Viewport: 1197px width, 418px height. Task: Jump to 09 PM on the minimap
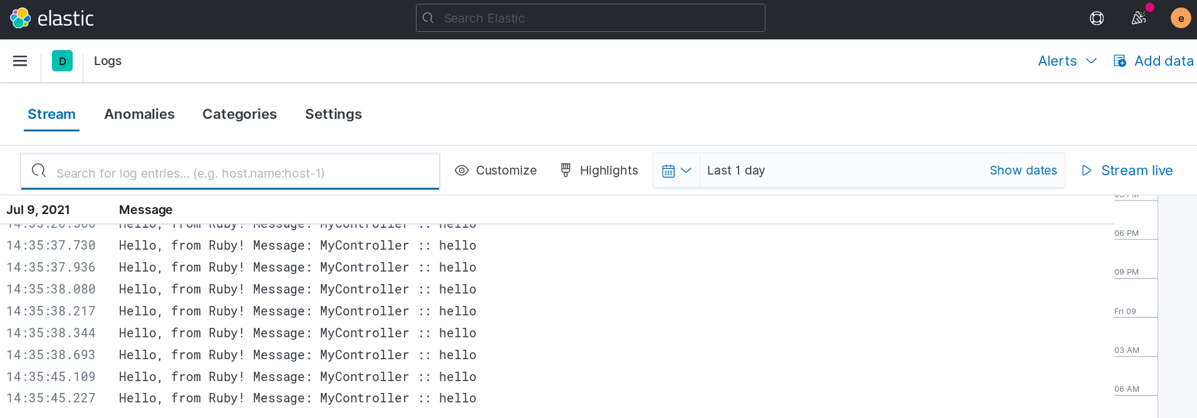coord(1126,272)
